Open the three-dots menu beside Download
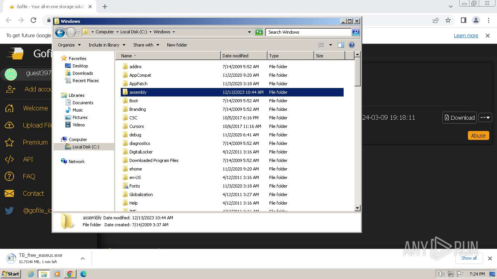 click(485, 118)
